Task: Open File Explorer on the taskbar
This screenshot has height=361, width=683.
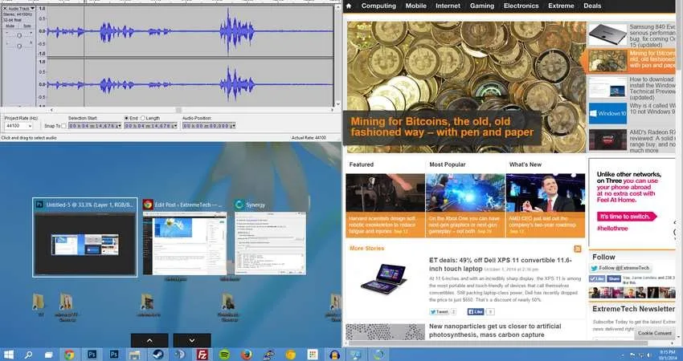Action: [135, 355]
